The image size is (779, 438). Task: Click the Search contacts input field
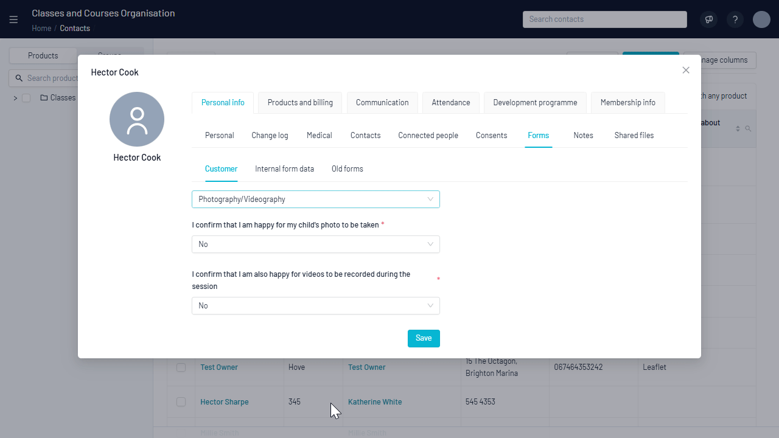tap(604, 19)
